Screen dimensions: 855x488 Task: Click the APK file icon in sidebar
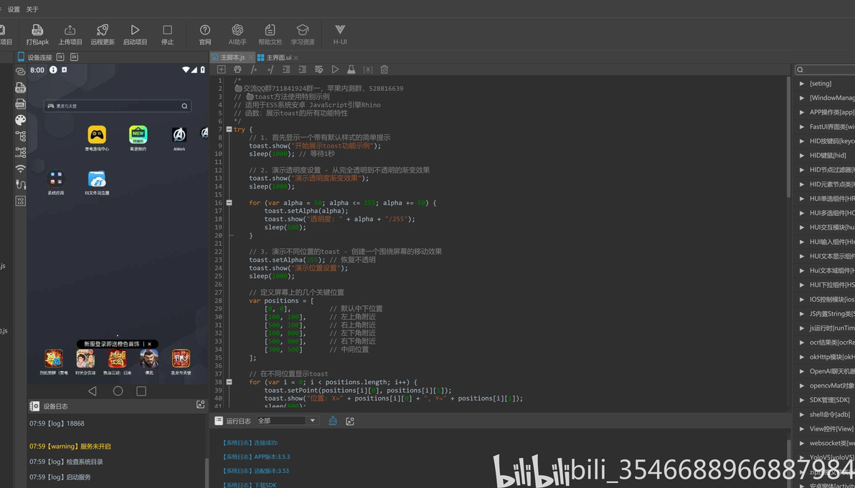pyautogui.click(x=21, y=87)
